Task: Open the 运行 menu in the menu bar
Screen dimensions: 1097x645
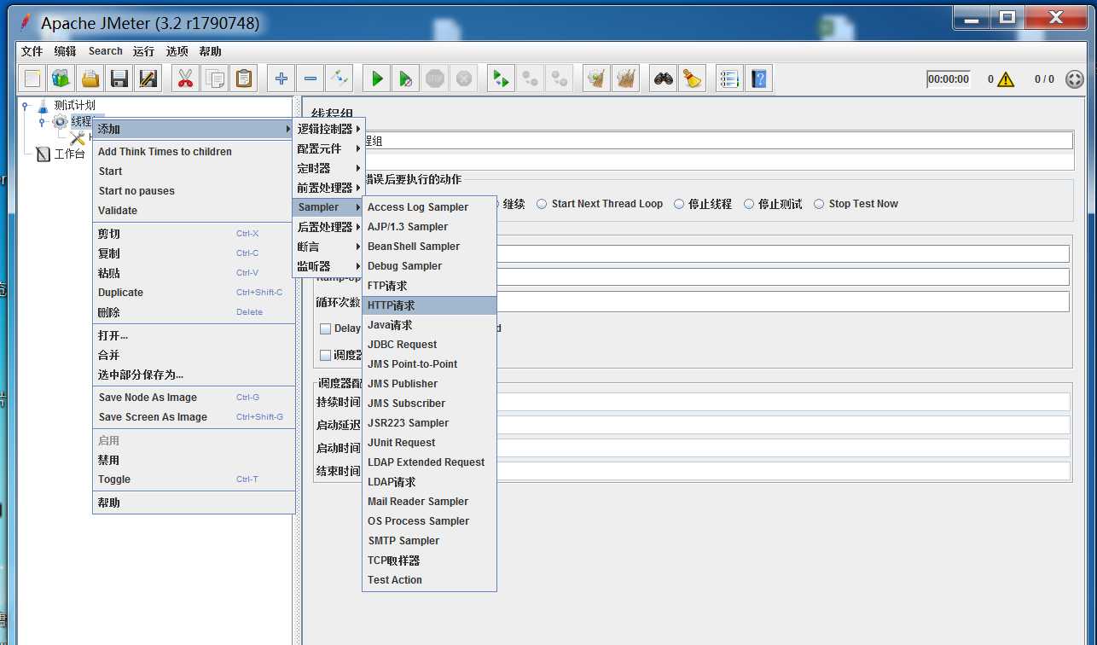Action: coord(143,51)
